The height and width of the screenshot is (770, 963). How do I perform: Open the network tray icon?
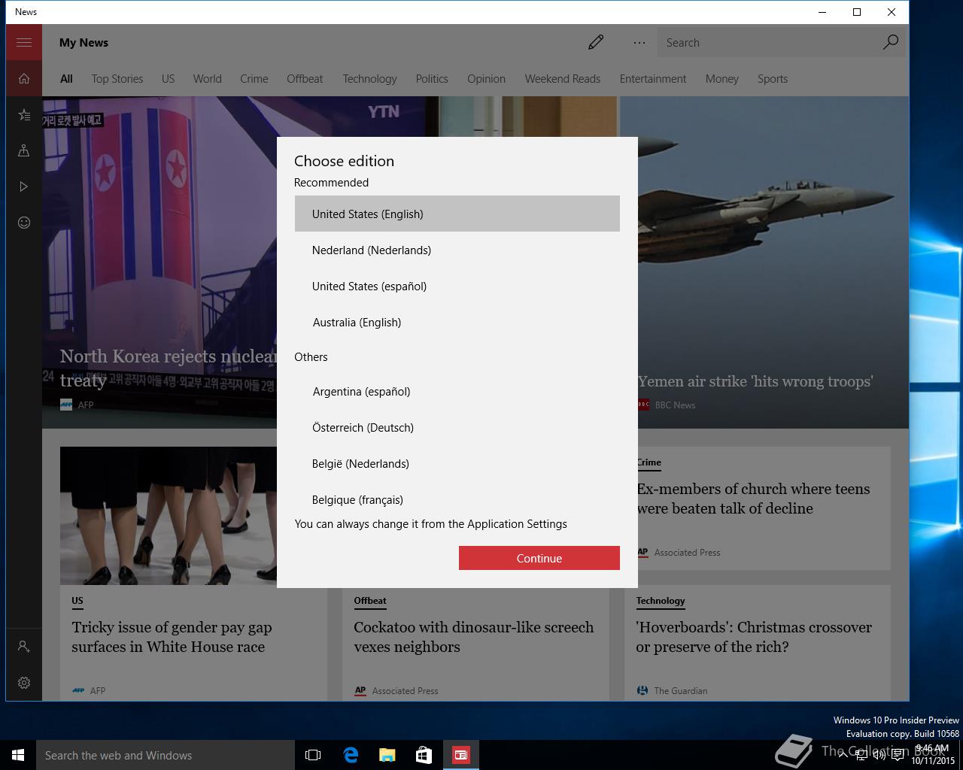[x=861, y=755]
